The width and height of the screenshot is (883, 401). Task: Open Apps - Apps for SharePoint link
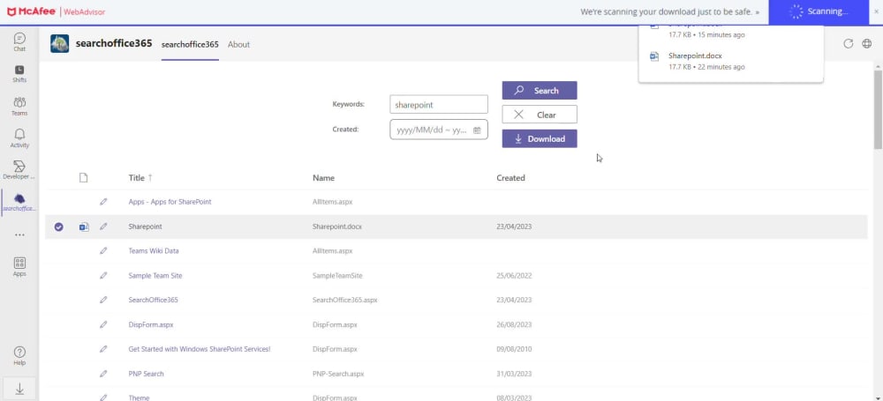pos(170,201)
